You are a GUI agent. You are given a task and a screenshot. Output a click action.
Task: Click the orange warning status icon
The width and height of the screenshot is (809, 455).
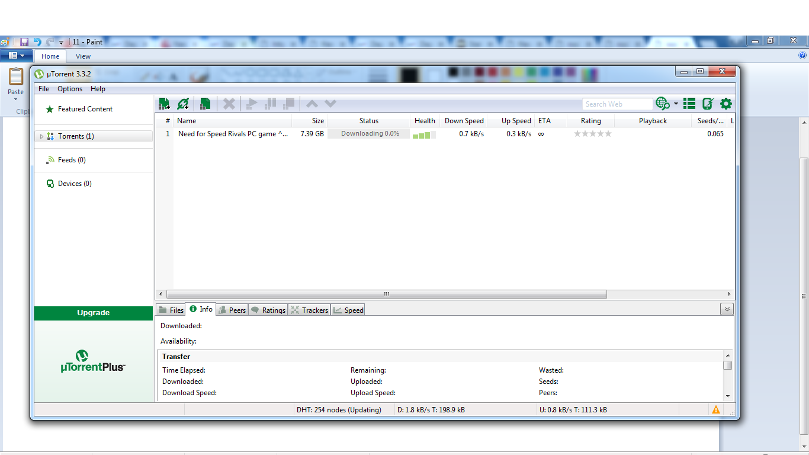pos(716,409)
